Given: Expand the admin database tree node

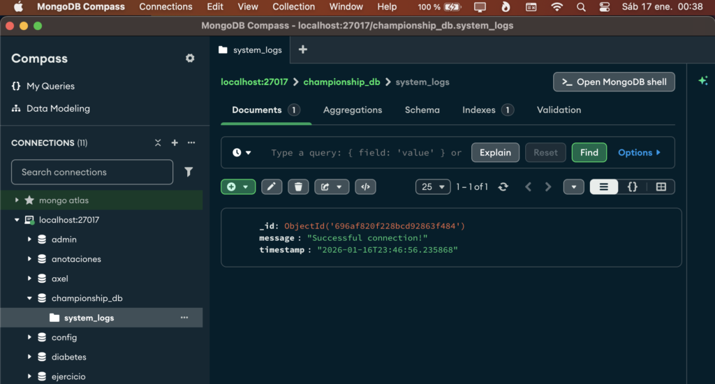Looking at the screenshot, I should [29, 239].
